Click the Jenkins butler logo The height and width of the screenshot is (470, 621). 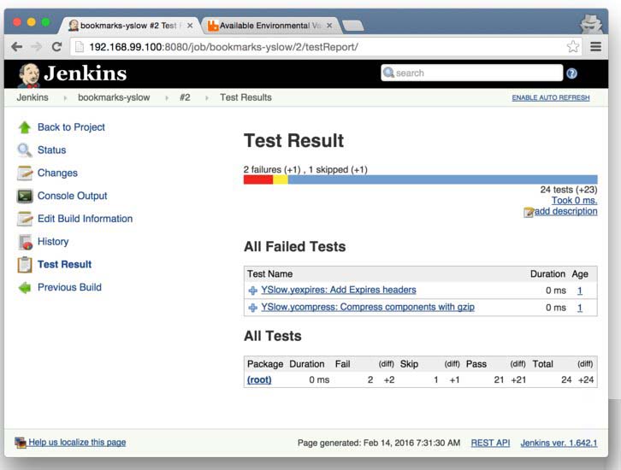(x=29, y=75)
